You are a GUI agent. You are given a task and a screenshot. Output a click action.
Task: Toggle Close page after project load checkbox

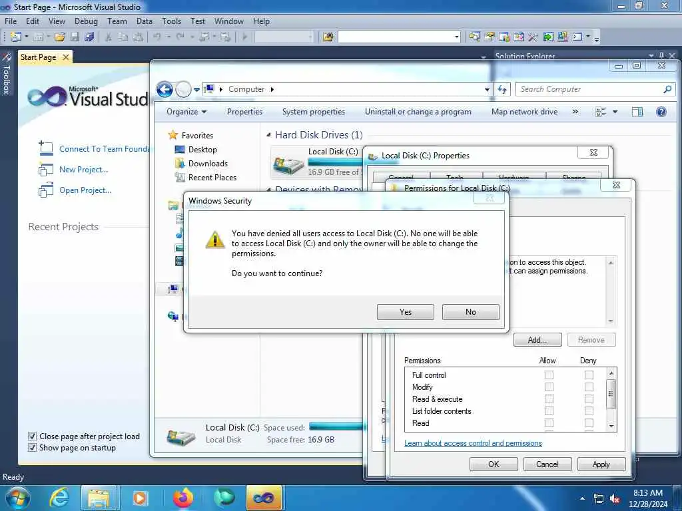coord(32,436)
